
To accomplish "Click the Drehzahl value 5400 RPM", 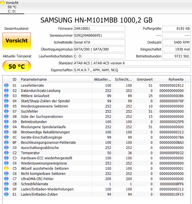I will [x=176, y=42].
